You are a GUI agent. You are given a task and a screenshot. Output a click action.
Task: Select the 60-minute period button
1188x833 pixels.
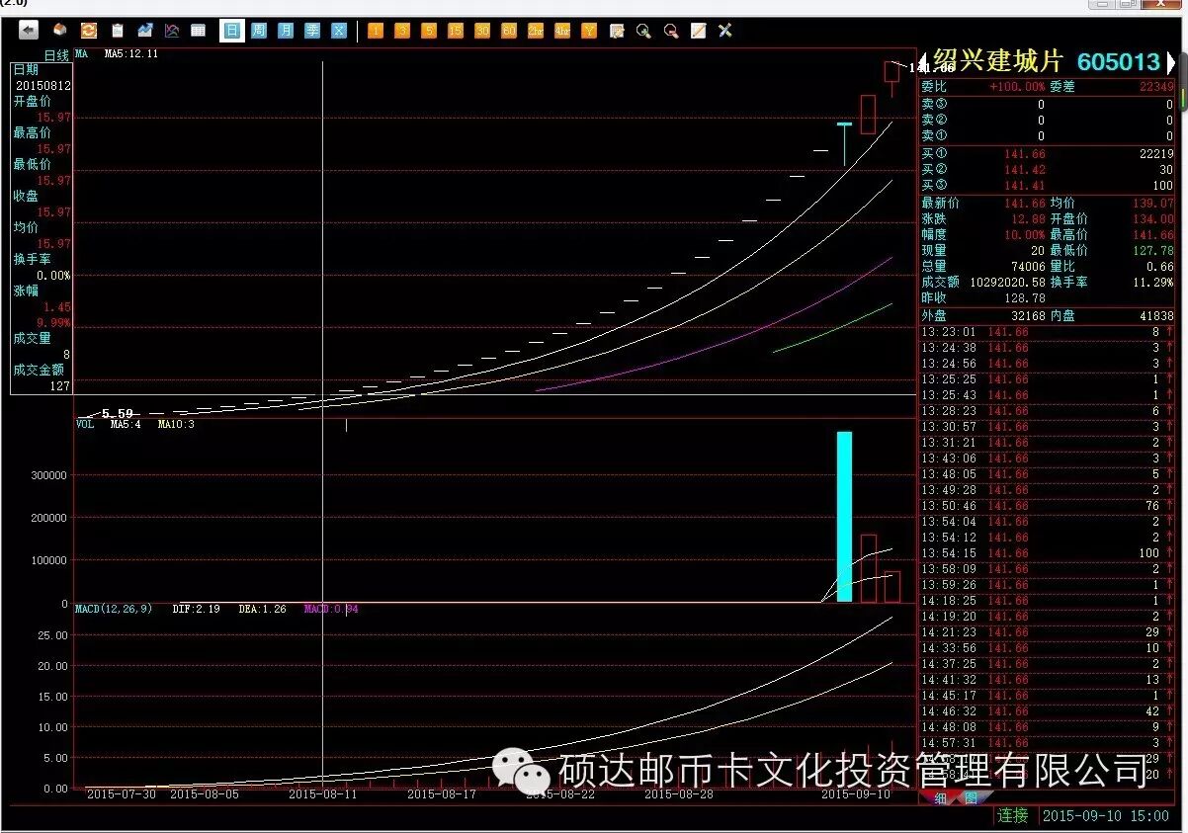pyautogui.click(x=509, y=31)
